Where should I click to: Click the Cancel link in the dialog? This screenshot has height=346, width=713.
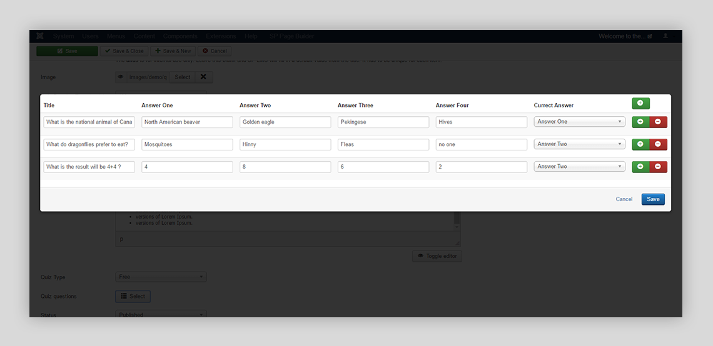(624, 199)
